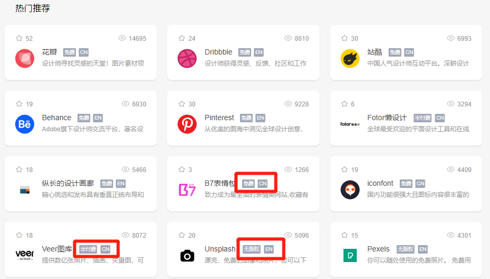
Task: Click the CN tag on iconfont
Action: pos(420,184)
